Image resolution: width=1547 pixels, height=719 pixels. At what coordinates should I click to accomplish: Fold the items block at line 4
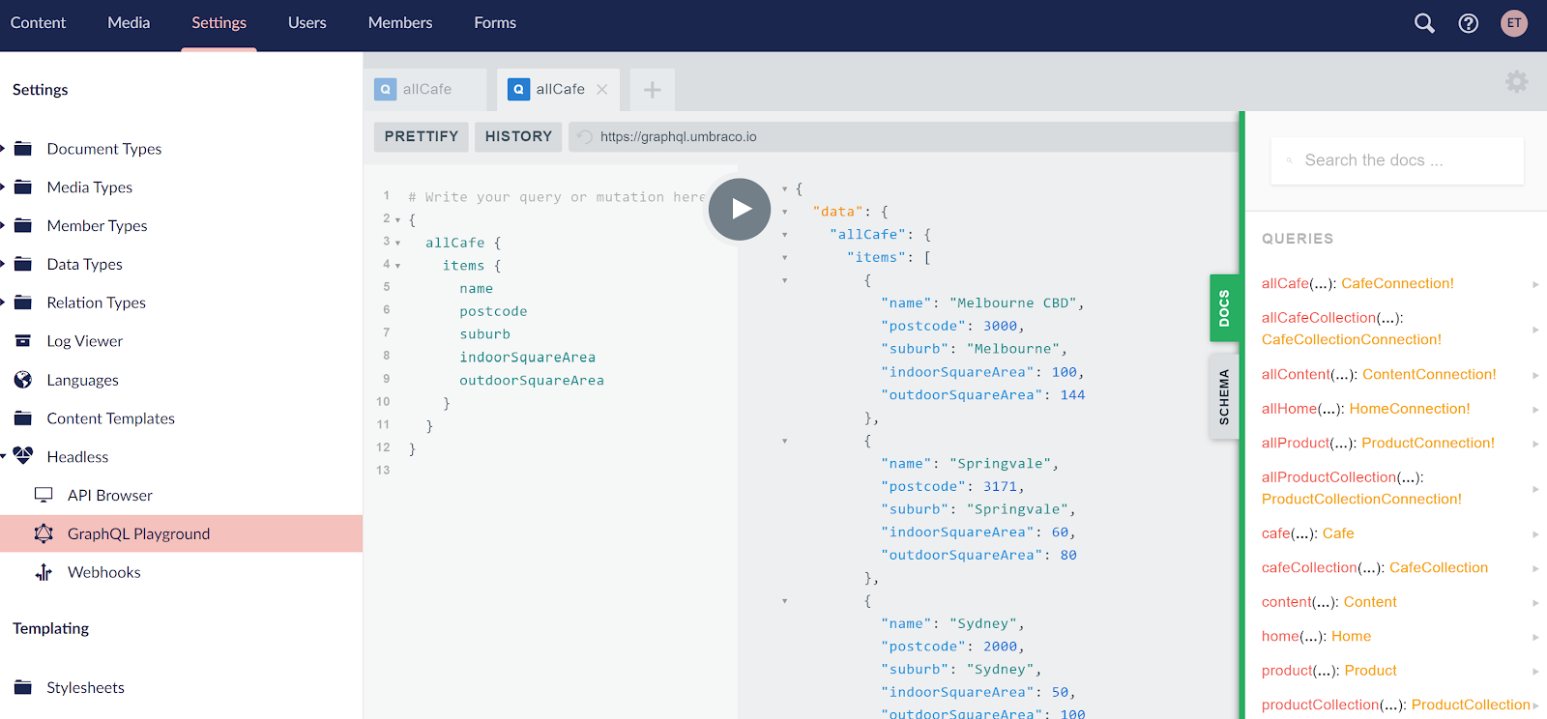[x=397, y=266]
